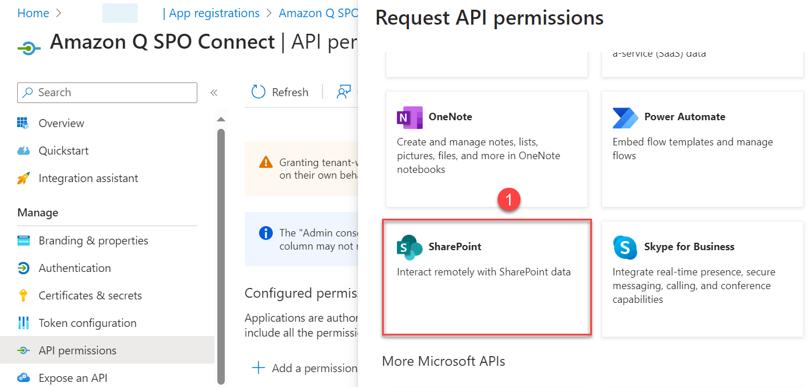The image size is (811, 387).
Task: Collapse the search sidebar with double chevron
Action: 214,92
